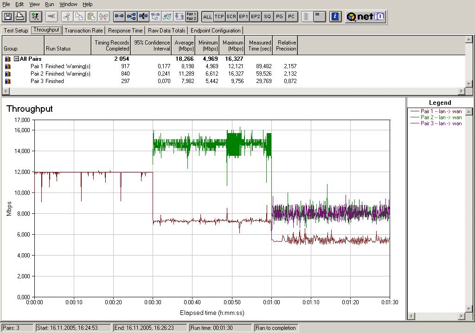
Task: Collapse the All Pairs group
Action: 16,59
